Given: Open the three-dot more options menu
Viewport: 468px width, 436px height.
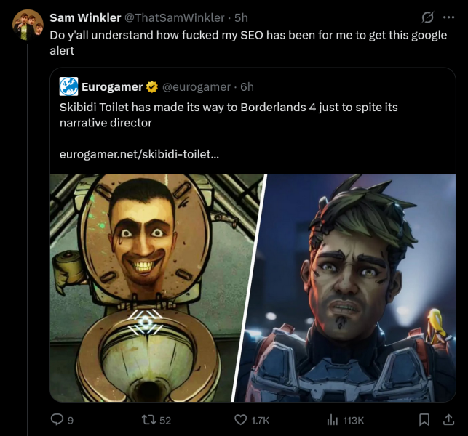Looking at the screenshot, I should (448, 17).
